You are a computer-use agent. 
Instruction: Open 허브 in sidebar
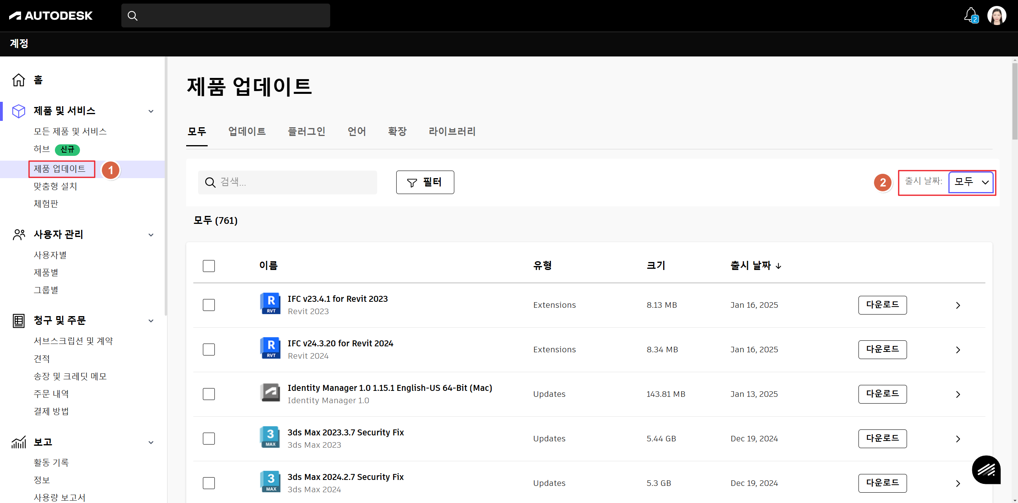pos(42,149)
